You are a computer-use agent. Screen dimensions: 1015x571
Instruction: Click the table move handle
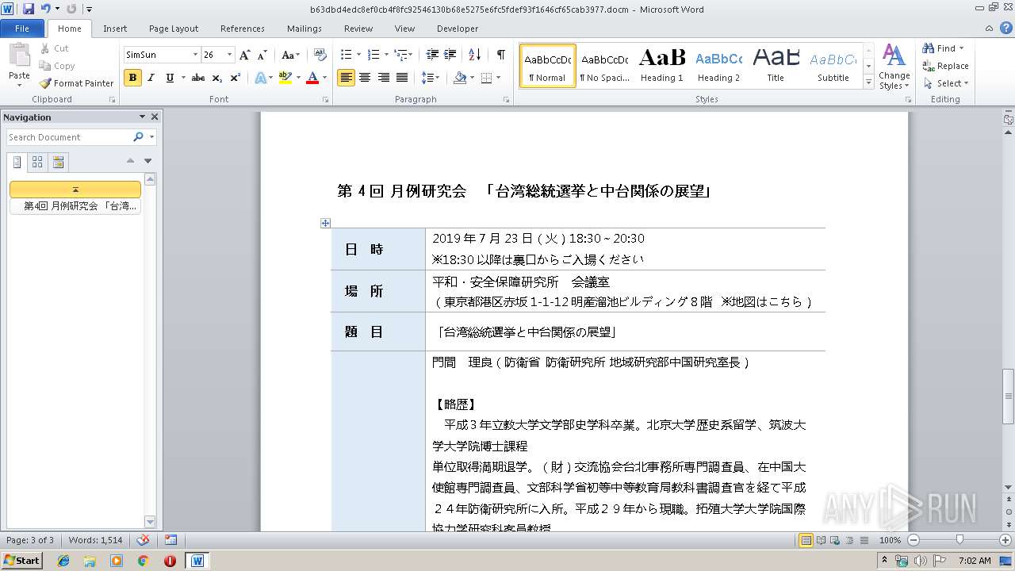point(325,223)
